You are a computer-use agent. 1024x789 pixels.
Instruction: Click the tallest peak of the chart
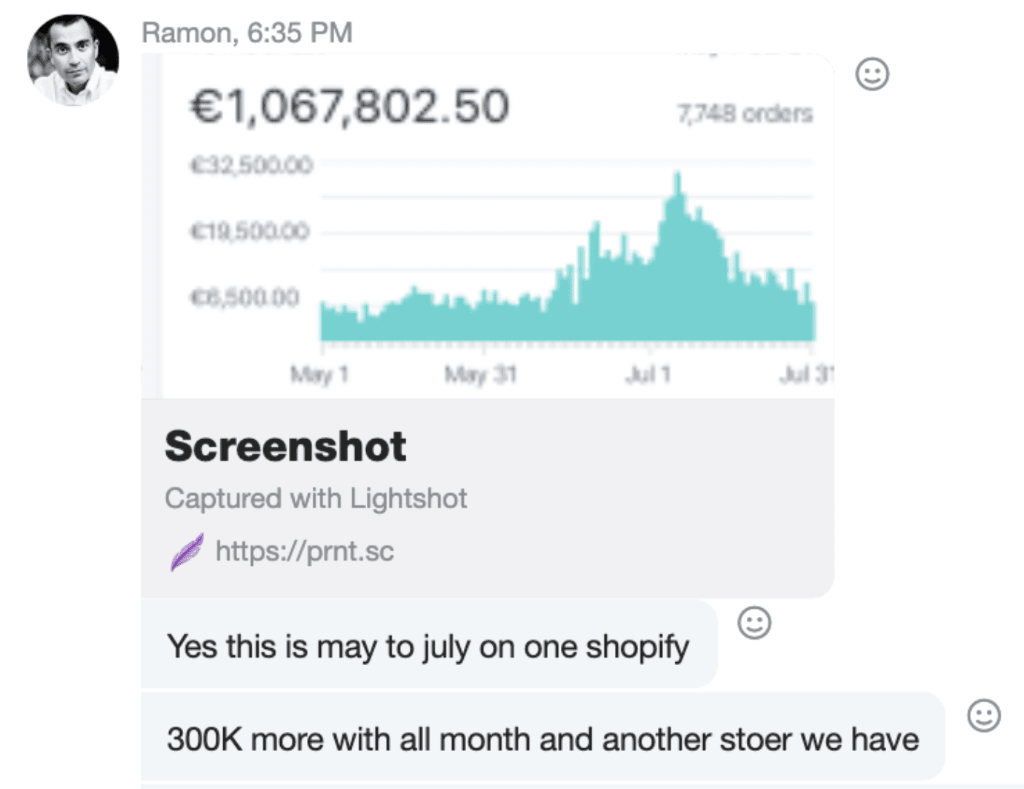(x=678, y=182)
